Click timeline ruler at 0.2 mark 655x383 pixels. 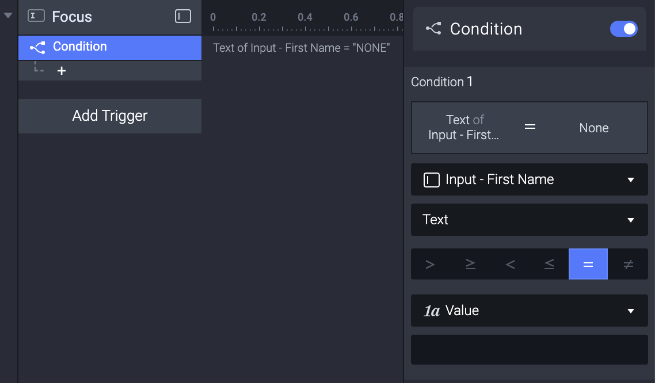(x=259, y=17)
